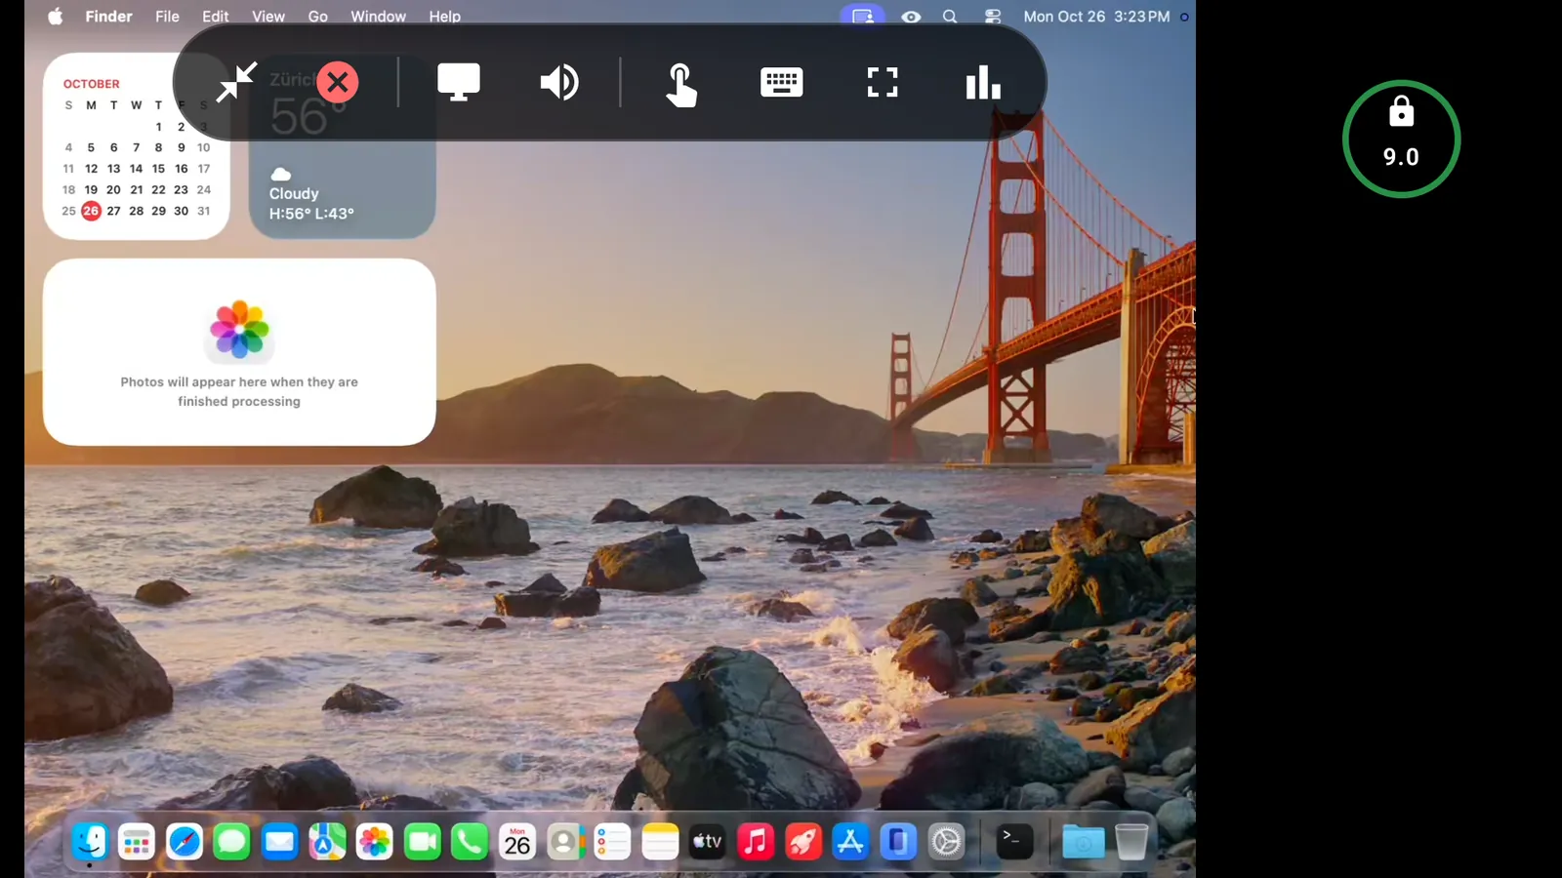The image size is (1562, 878).
Task: Open the Reminders app in the Dock
Action: [x=612, y=841]
